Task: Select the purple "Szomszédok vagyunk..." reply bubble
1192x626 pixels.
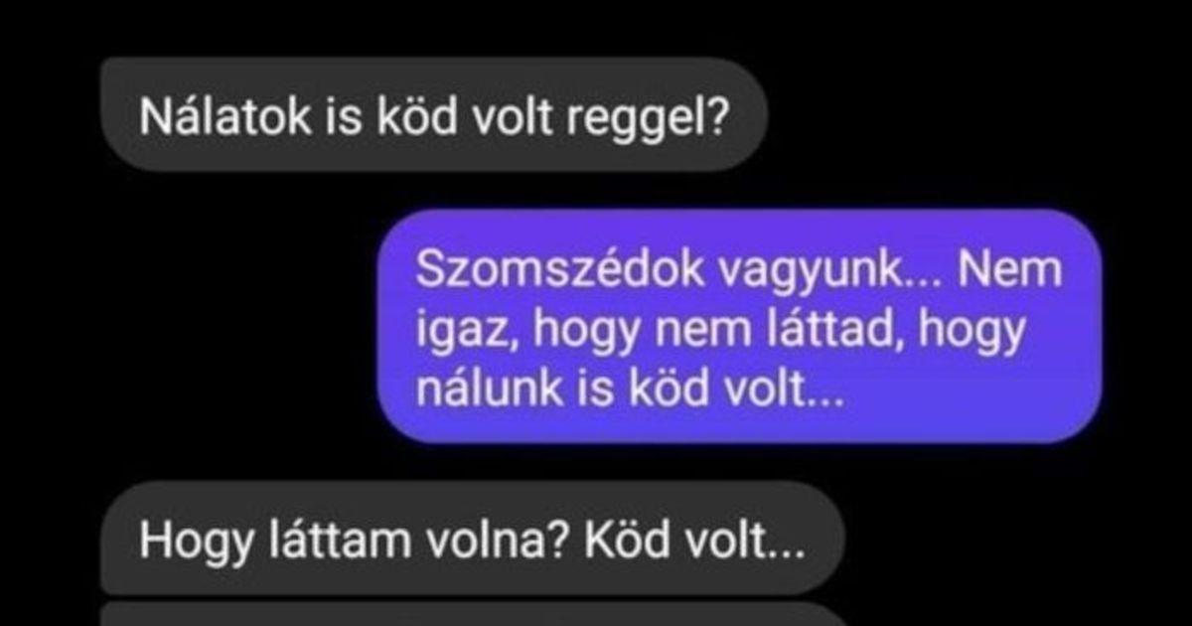Action: pos(741,326)
